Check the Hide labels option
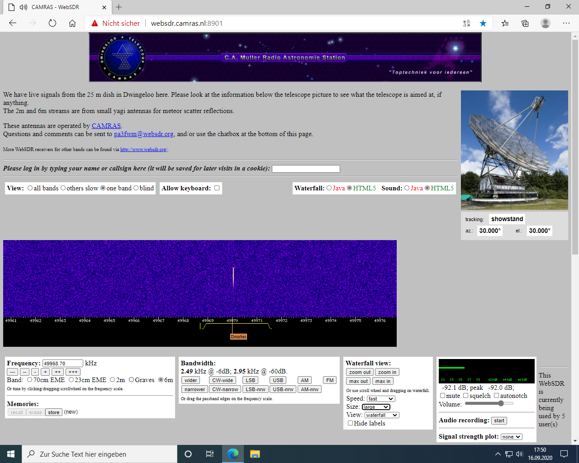This screenshot has height=463, width=579. (x=350, y=423)
